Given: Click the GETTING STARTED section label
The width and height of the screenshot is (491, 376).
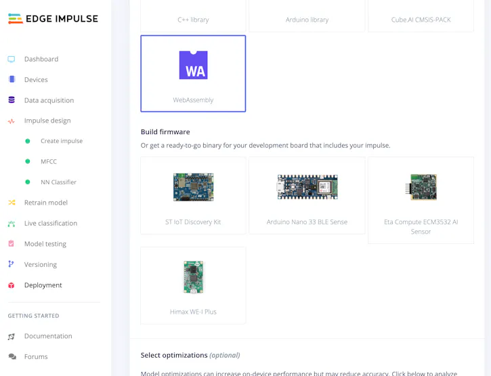Looking at the screenshot, I should coord(33,316).
